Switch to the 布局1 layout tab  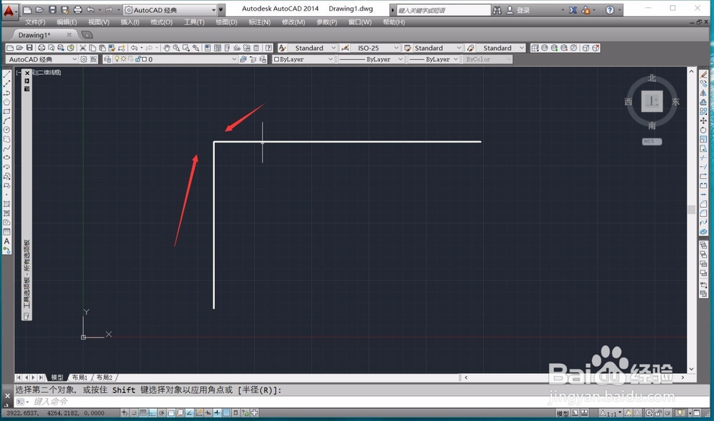tap(80, 377)
